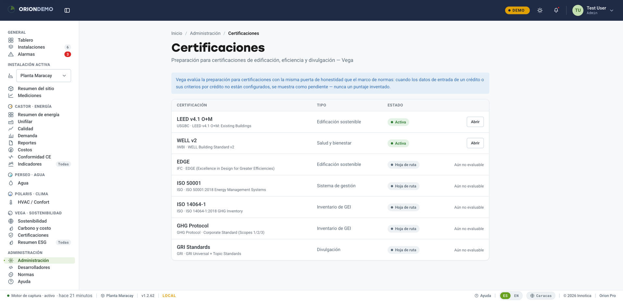
Task: Open Resumen ESG Todas filter badge
Action: click(63, 242)
